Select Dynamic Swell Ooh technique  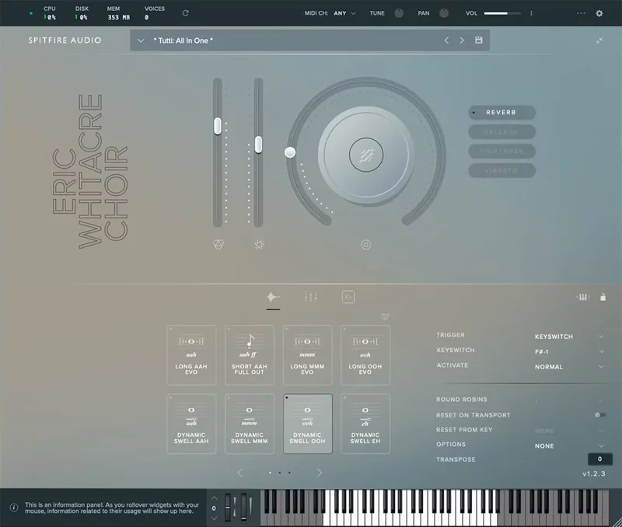coord(307,424)
